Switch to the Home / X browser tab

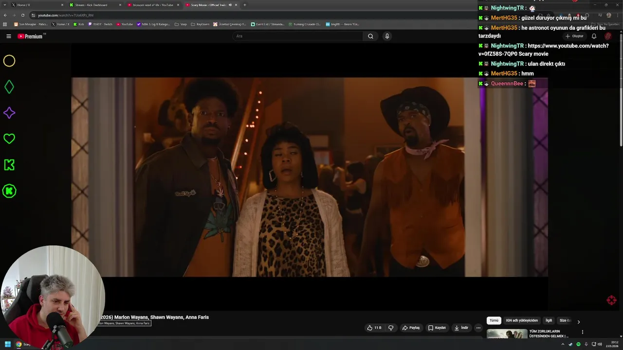[x=37, y=5]
